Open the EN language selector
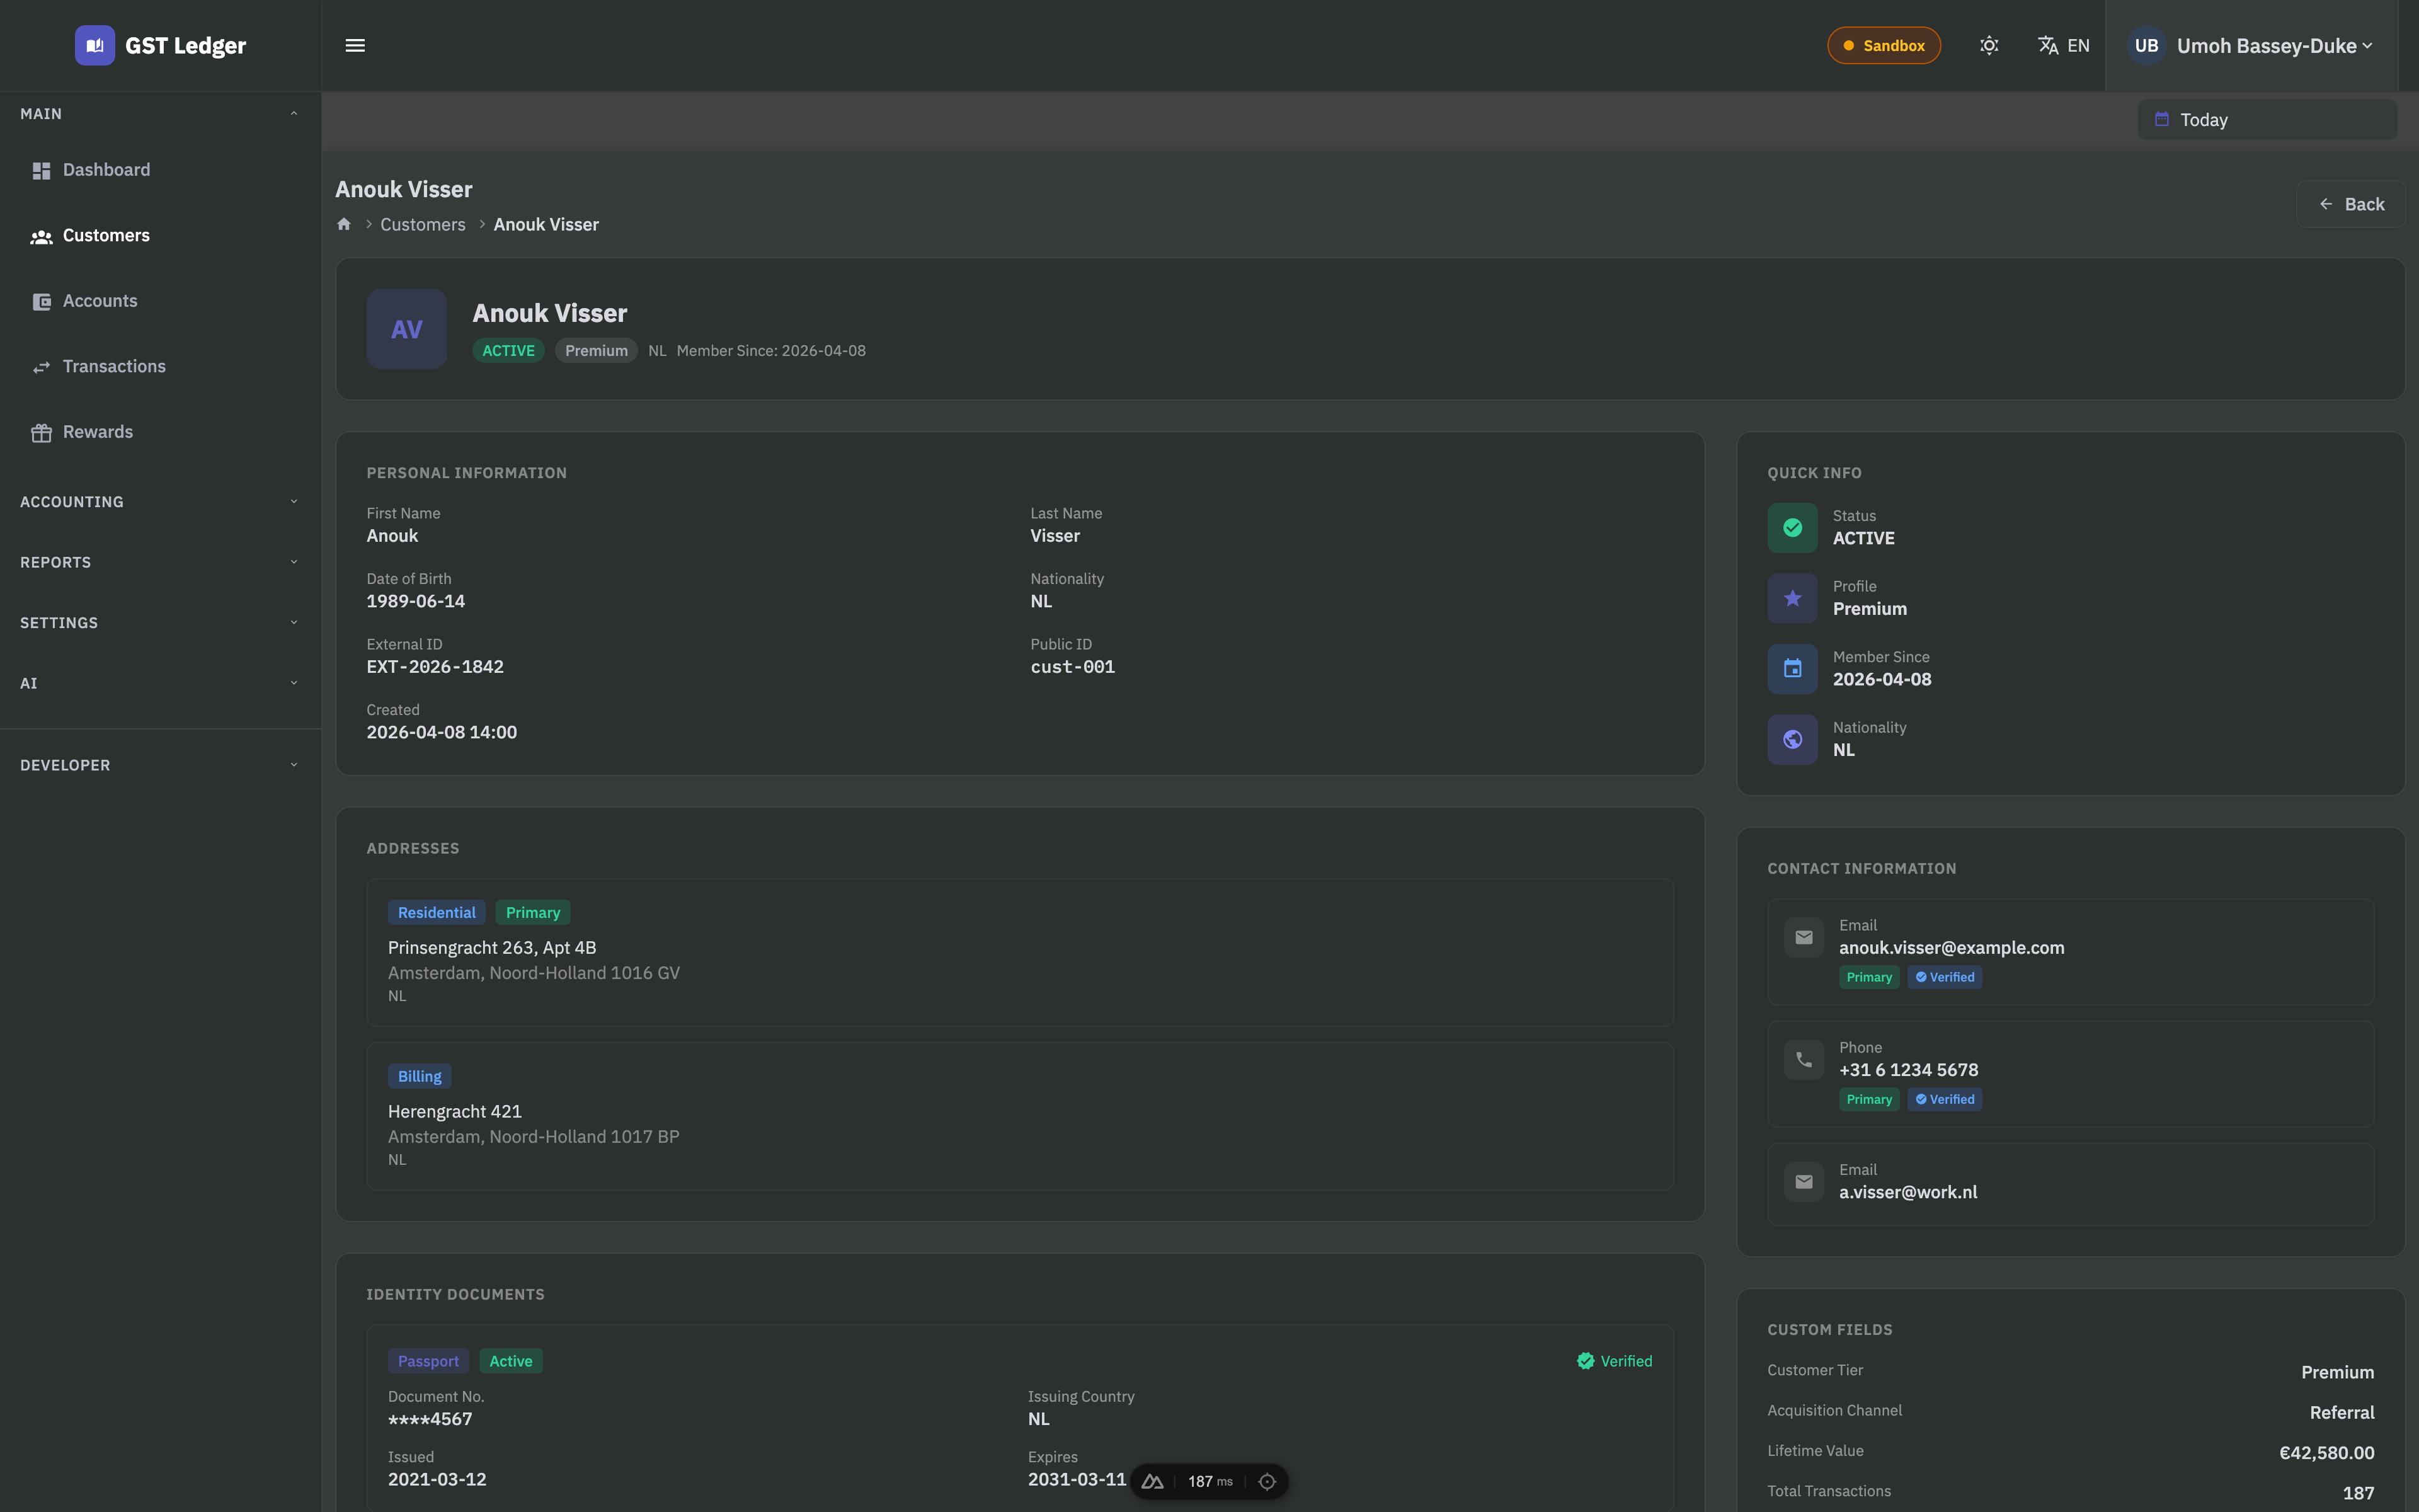This screenshot has width=2419, height=1512. coord(2063,46)
